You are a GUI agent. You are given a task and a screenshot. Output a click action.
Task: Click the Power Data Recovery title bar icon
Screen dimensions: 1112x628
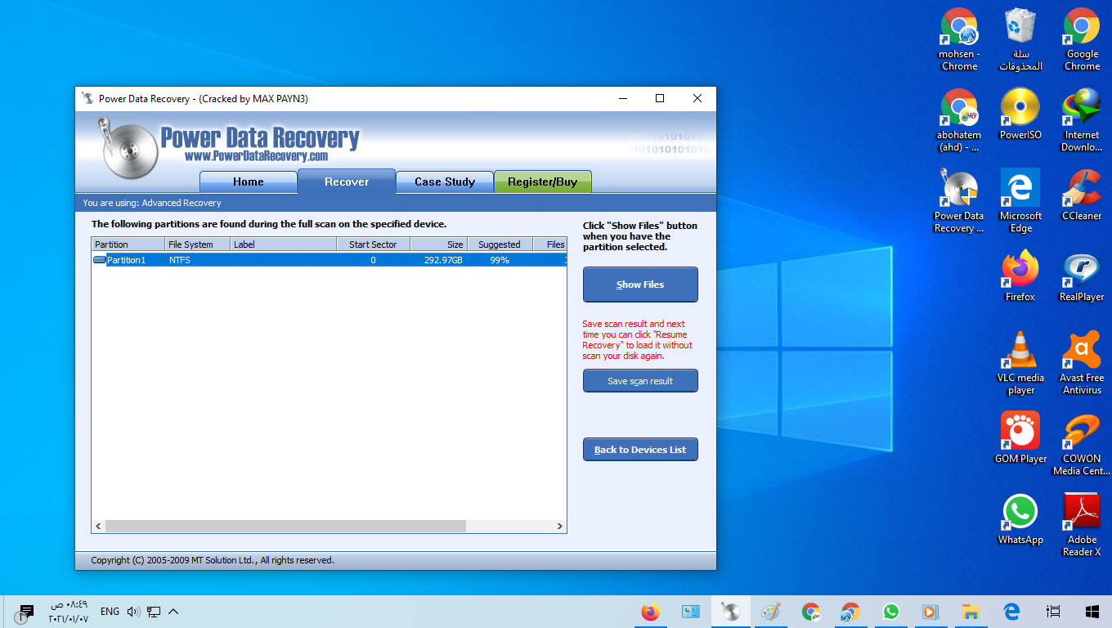[87, 98]
